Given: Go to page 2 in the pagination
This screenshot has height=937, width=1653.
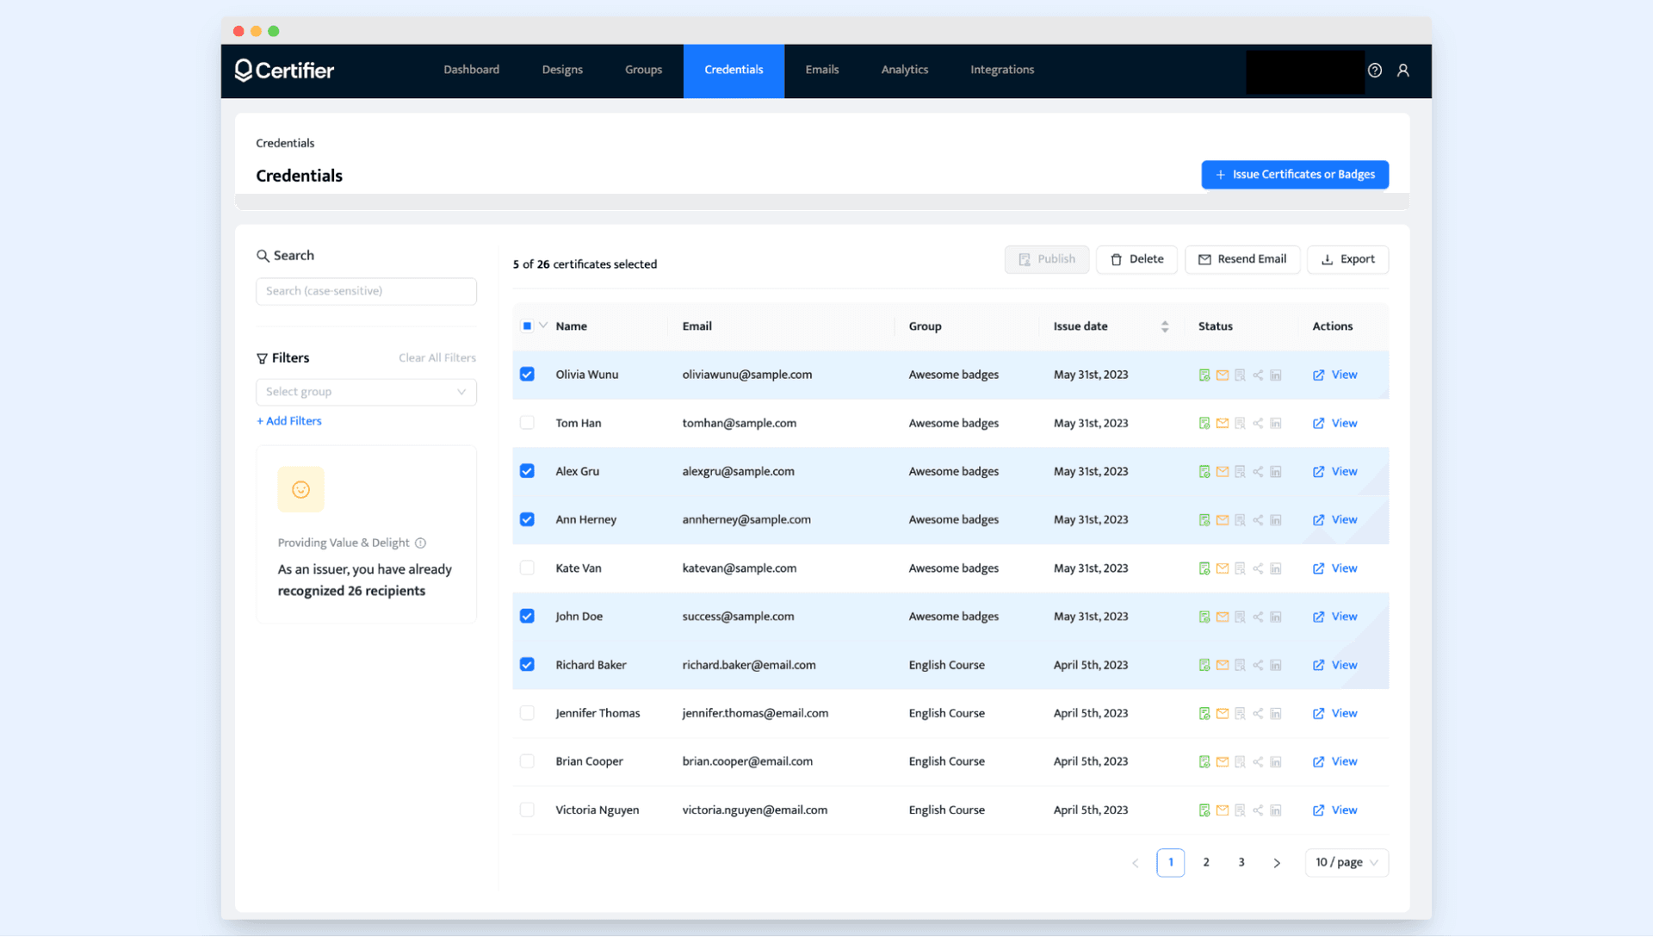Looking at the screenshot, I should (1205, 862).
